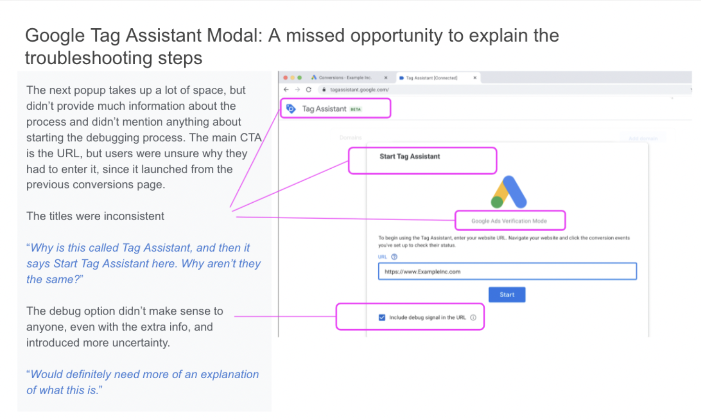Select the Tag Assistant tag logo icon

point(291,109)
